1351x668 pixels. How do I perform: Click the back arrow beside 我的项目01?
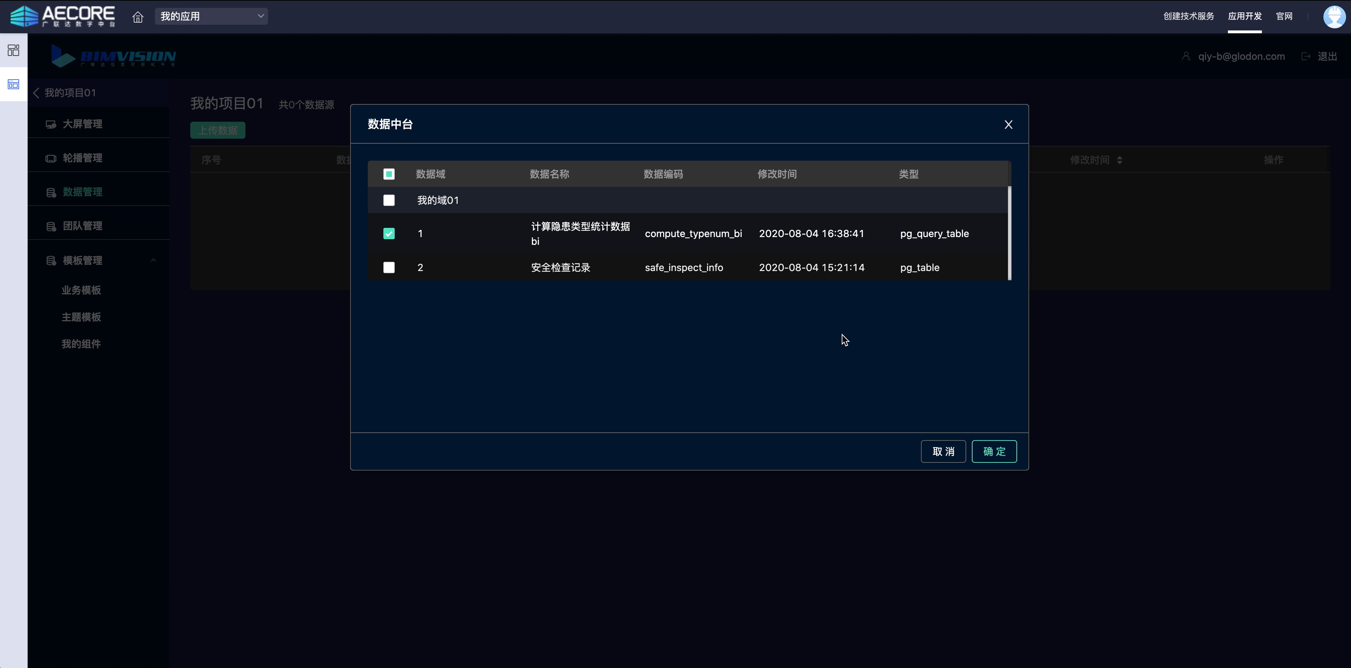(x=36, y=93)
